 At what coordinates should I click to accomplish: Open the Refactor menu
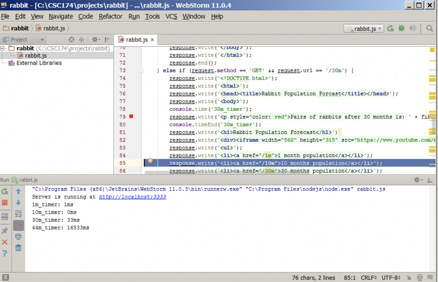pos(110,16)
